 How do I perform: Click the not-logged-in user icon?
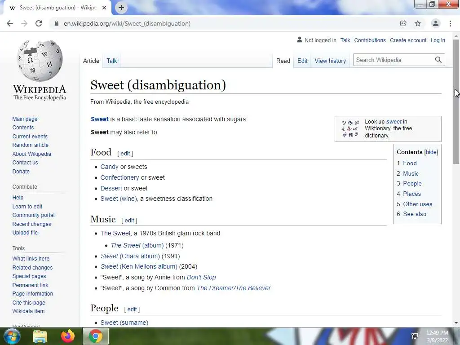click(x=300, y=40)
